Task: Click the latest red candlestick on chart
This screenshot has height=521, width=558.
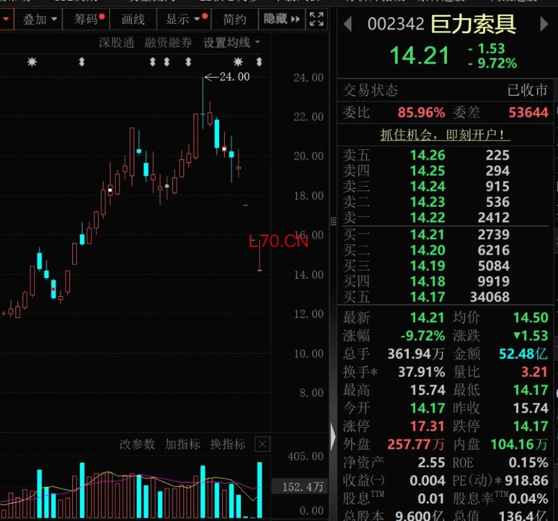Action: point(260,255)
